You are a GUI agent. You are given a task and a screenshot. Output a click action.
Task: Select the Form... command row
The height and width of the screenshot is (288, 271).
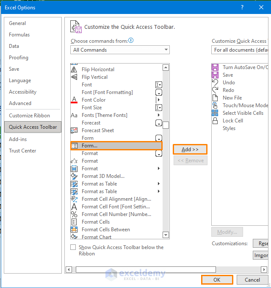click(x=116, y=146)
